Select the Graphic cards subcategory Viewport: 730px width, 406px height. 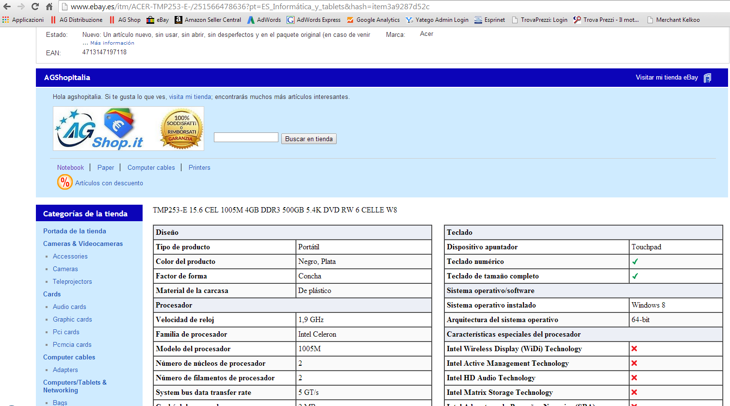[x=72, y=319]
